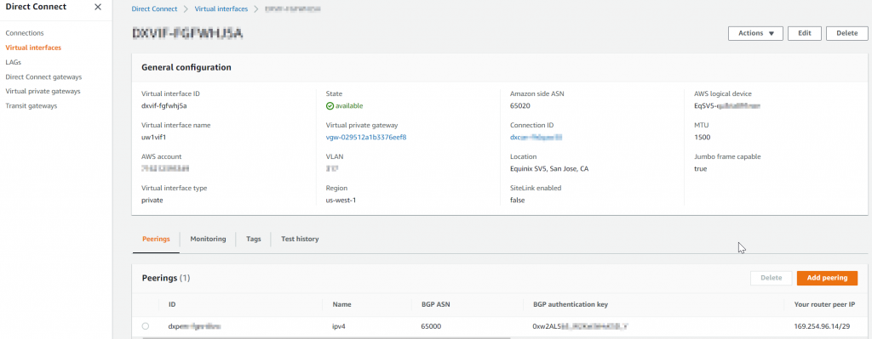Click the BGP authentication key column header
This screenshot has height=339, width=872.
point(570,305)
